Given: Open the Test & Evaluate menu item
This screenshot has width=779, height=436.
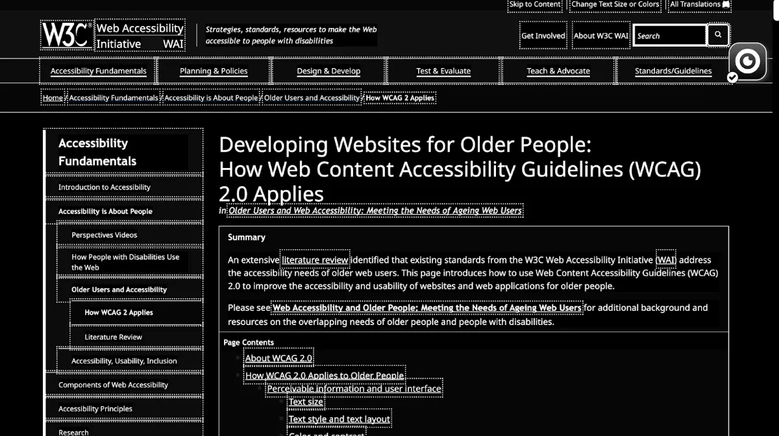Looking at the screenshot, I should pyautogui.click(x=443, y=71).
